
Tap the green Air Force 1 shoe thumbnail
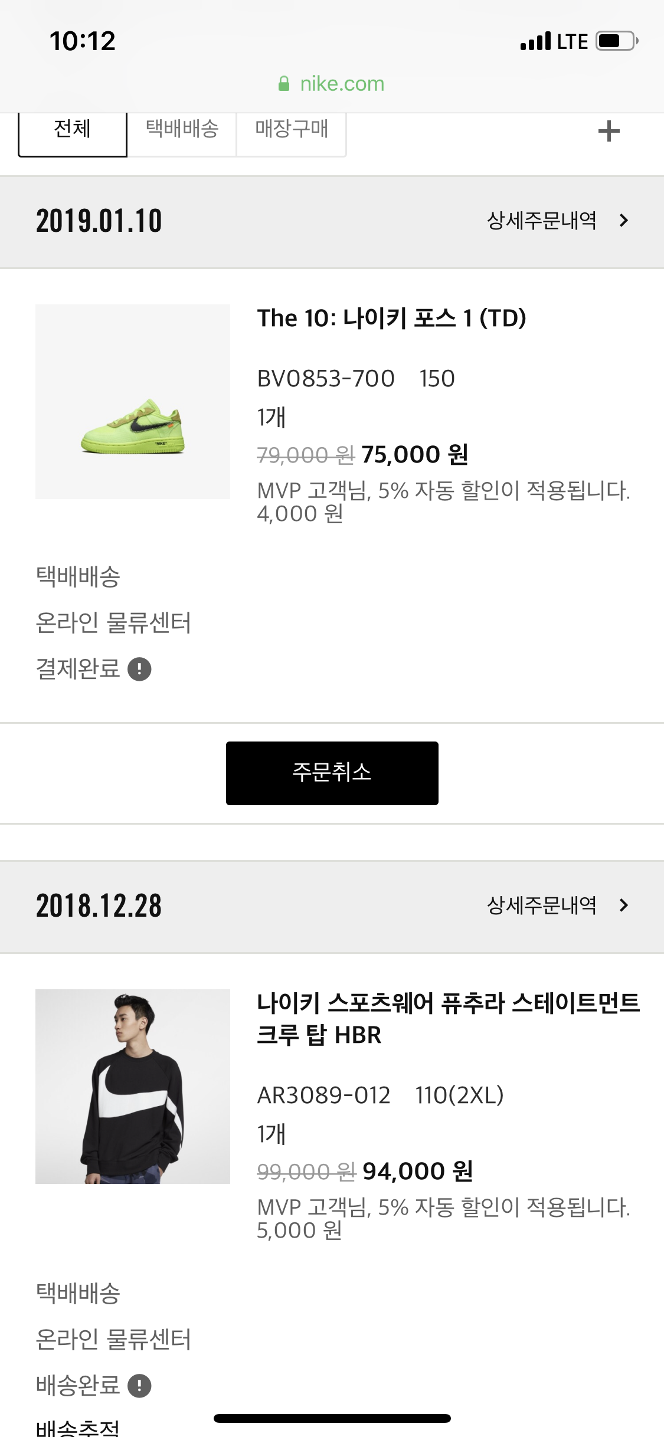click(133, 402)
